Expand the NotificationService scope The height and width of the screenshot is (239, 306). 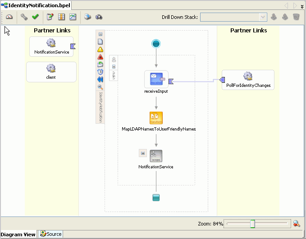(143, 153)
